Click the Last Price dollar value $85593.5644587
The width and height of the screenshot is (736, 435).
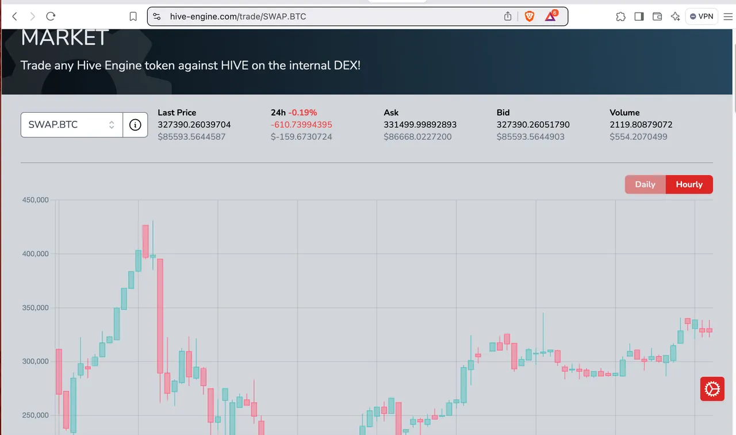192,137
